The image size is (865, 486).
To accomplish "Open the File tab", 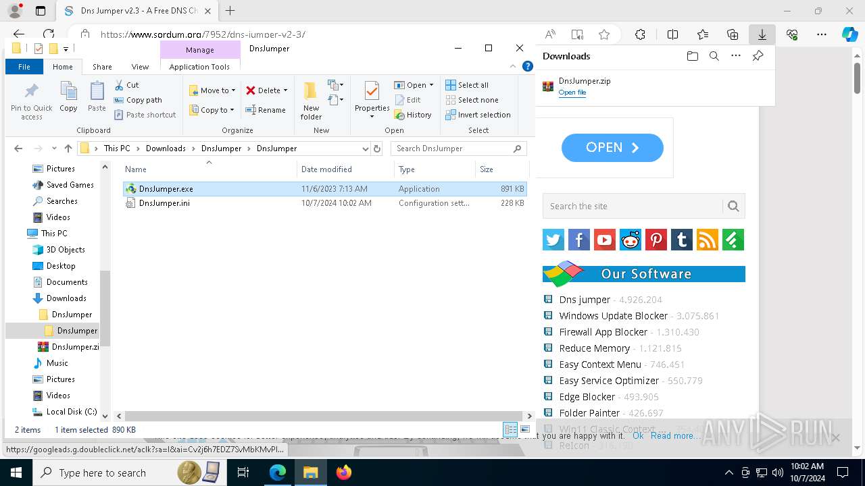I will pos(24,67).
